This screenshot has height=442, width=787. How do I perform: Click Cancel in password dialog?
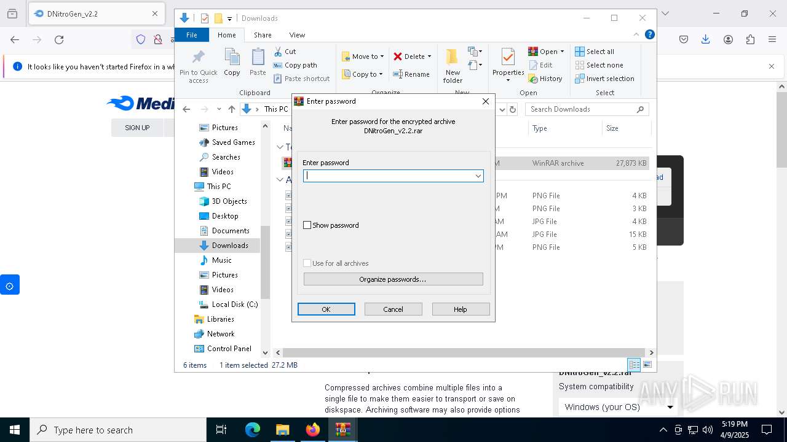coord(393,309)
